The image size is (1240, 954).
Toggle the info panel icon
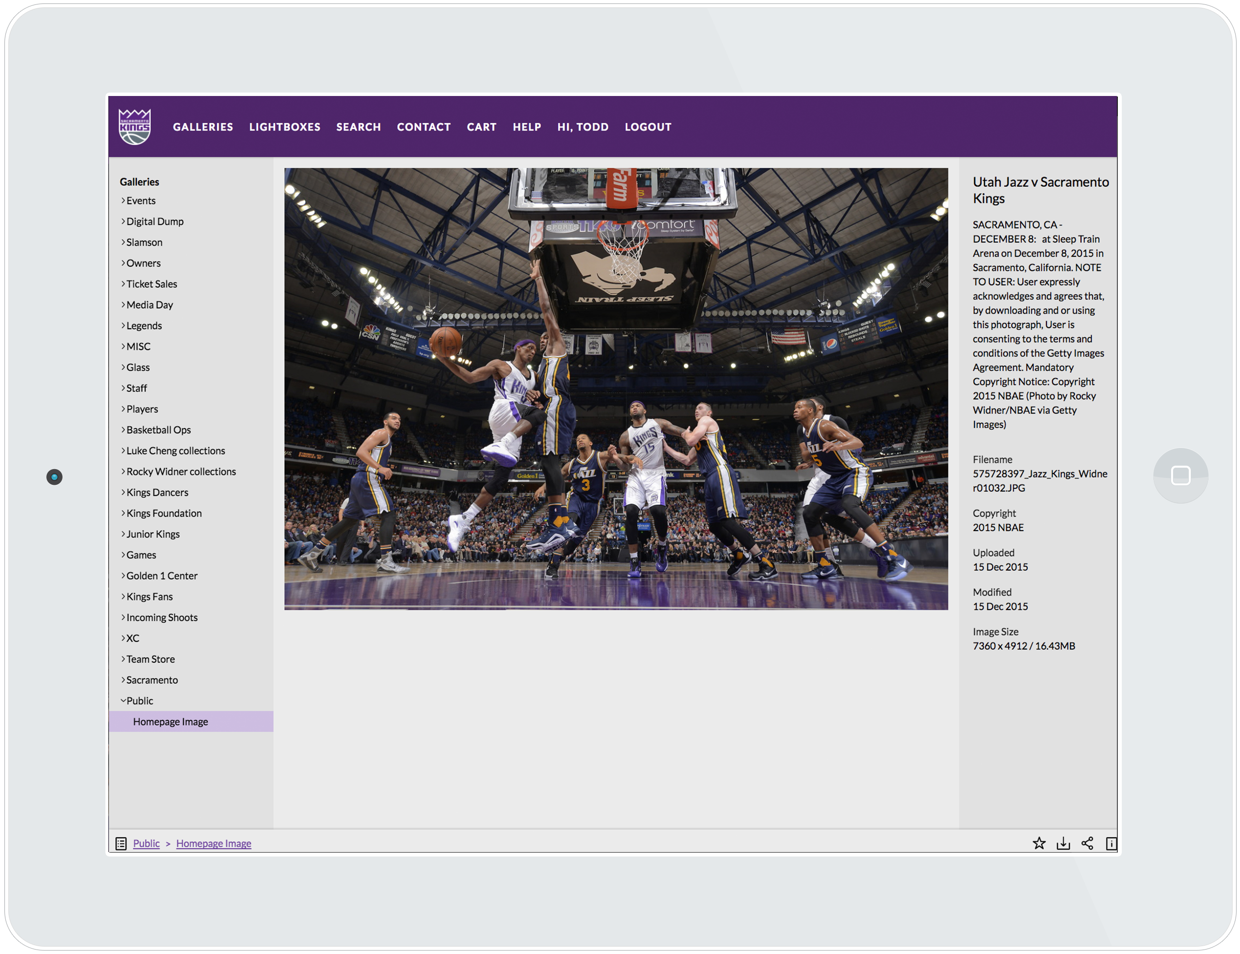tap(1110, 843)
